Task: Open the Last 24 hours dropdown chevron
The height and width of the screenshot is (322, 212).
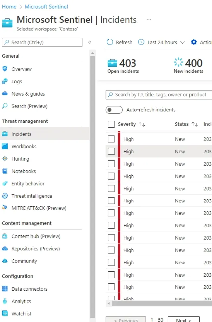Action: click(182, 43)
